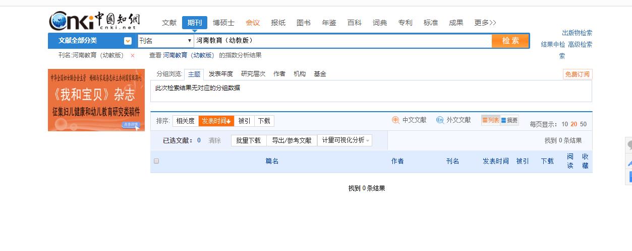Sort results by 发表时间
Image resolution: width=632 pixels, height=251 pixels.
[216, 121]
